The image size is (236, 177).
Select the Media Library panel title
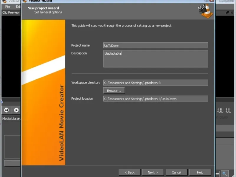(x=12, y=119)
